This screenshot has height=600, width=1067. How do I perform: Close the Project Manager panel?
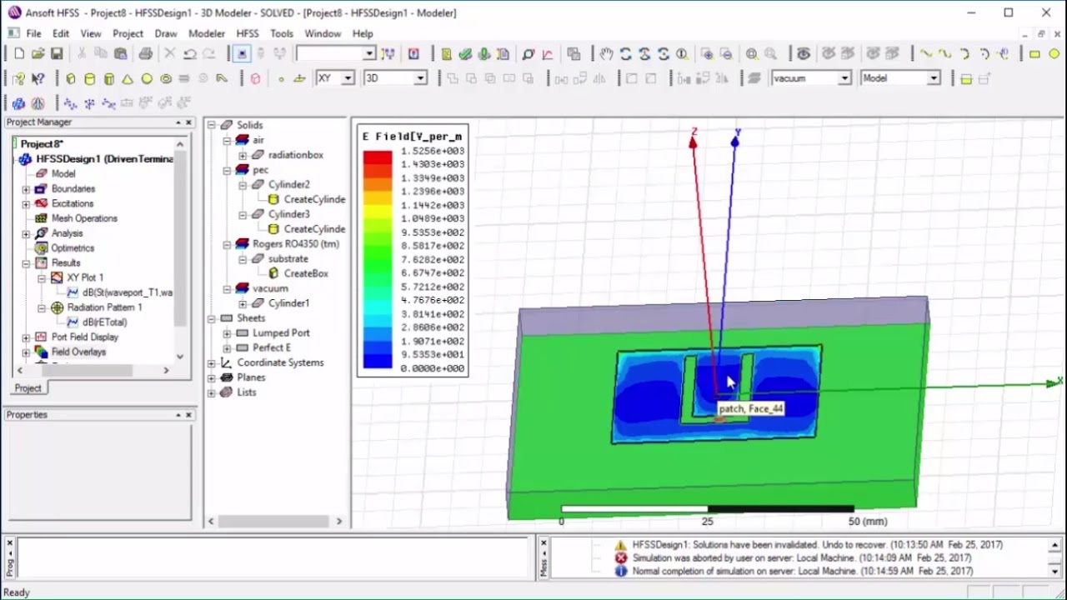point(188,122)
